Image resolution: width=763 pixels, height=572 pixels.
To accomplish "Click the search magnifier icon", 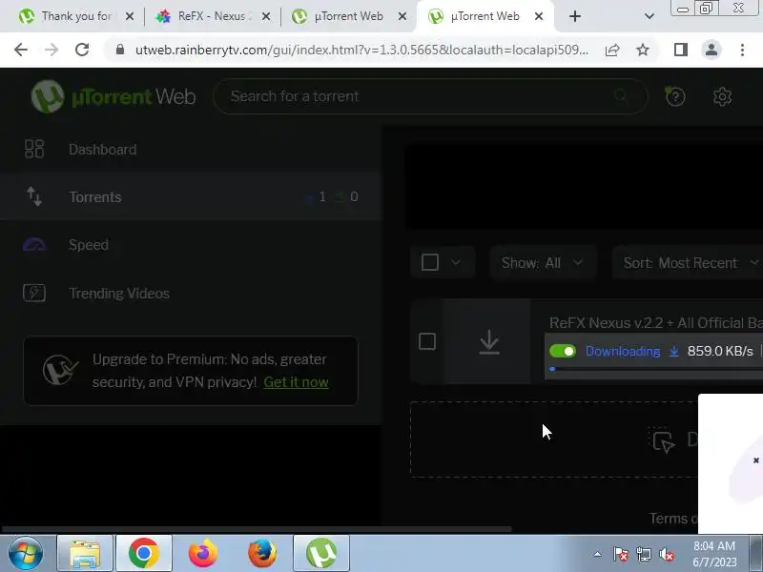I will pyautogui.click(x=621, y=96).
